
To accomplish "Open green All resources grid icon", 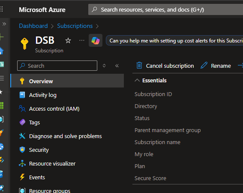I will pyautogui.click(x=2, y=106).
